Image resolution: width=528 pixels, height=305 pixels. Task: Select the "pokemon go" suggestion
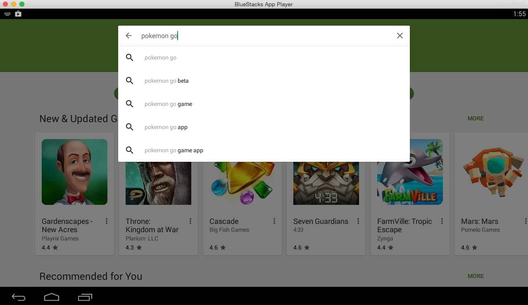coord(264,58)
